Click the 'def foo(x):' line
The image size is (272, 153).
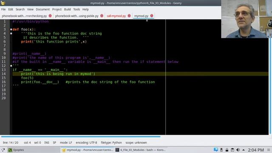point(24,29)
